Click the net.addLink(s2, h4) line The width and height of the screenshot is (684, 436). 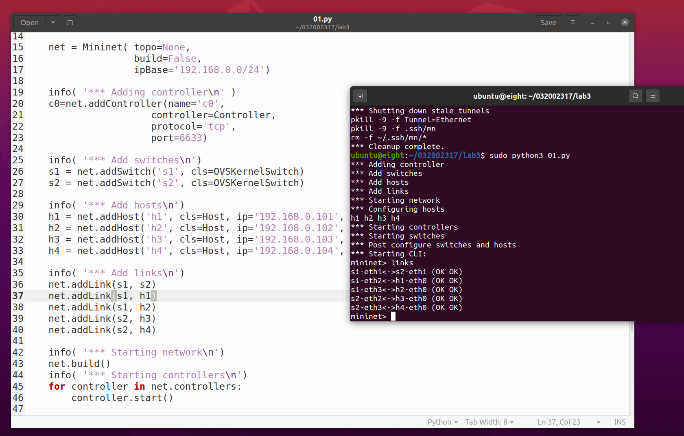[x=102, y=330]
